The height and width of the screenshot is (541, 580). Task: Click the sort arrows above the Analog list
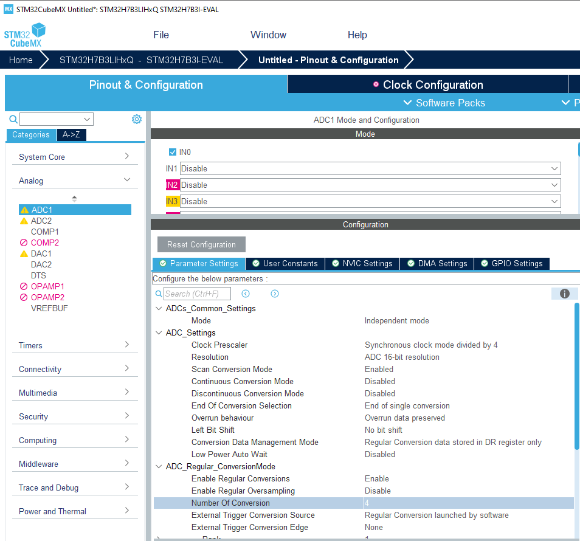[74, 199]
